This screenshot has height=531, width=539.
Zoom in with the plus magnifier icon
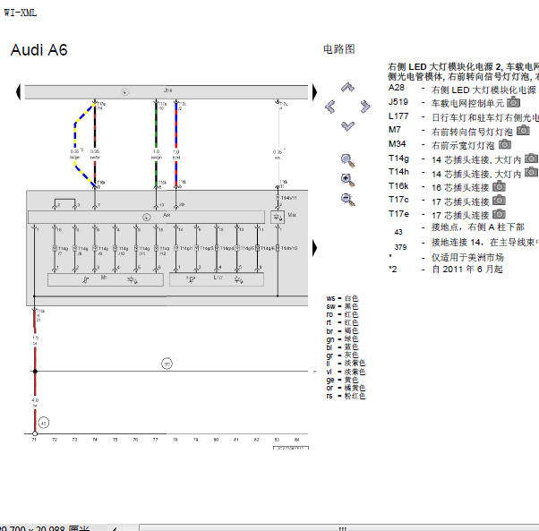tap(347, 180)
